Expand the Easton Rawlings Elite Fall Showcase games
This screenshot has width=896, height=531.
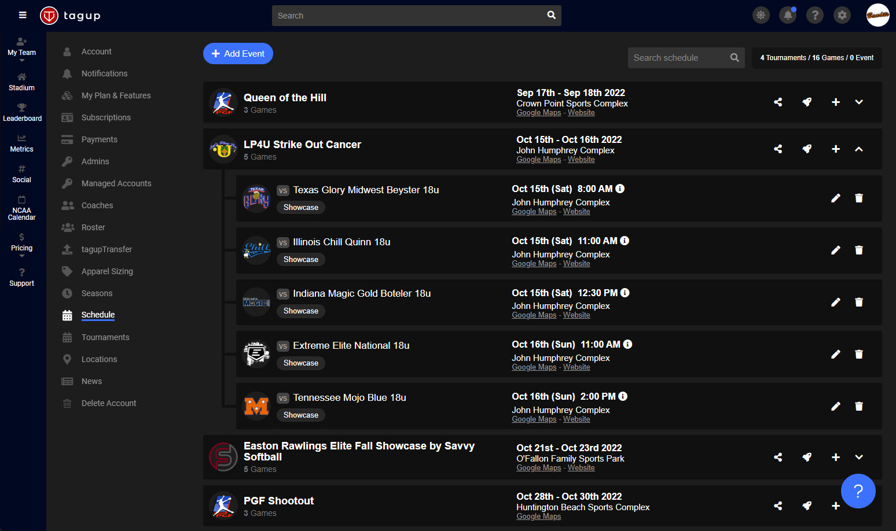tap(859, 457)
